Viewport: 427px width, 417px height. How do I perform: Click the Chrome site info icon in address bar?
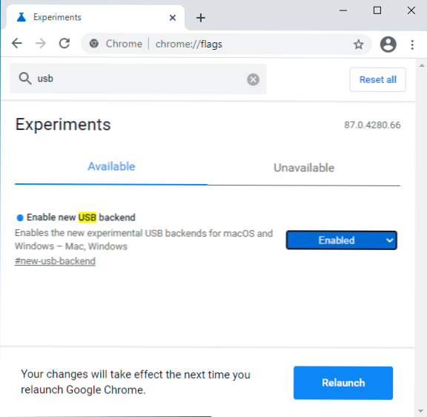tap(94, 44)
